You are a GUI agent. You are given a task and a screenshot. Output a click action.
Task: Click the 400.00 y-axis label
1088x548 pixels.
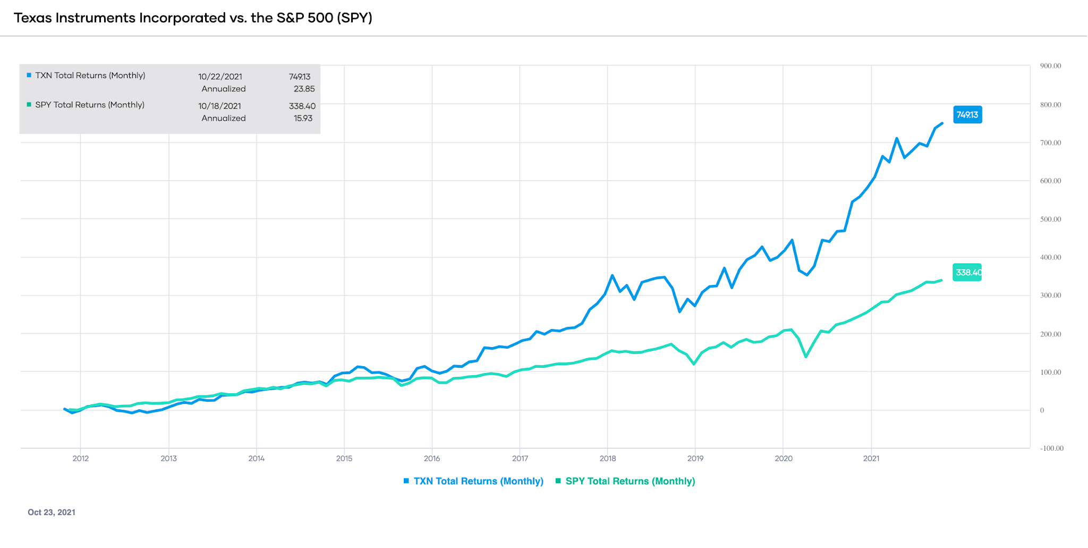pos(1050,257)
